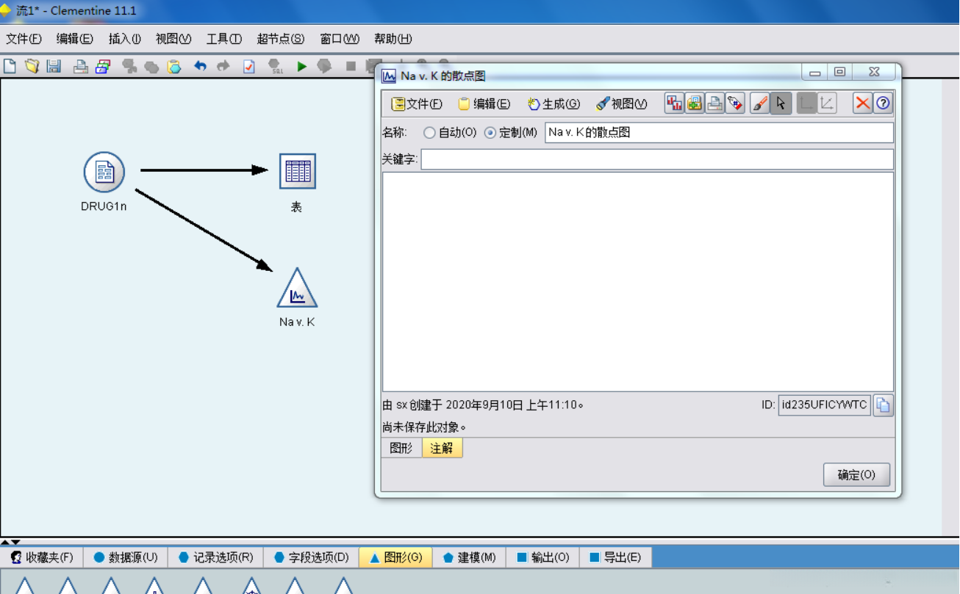Click the clipboard paste icon in main toolbar

click(x=174, y=66)
